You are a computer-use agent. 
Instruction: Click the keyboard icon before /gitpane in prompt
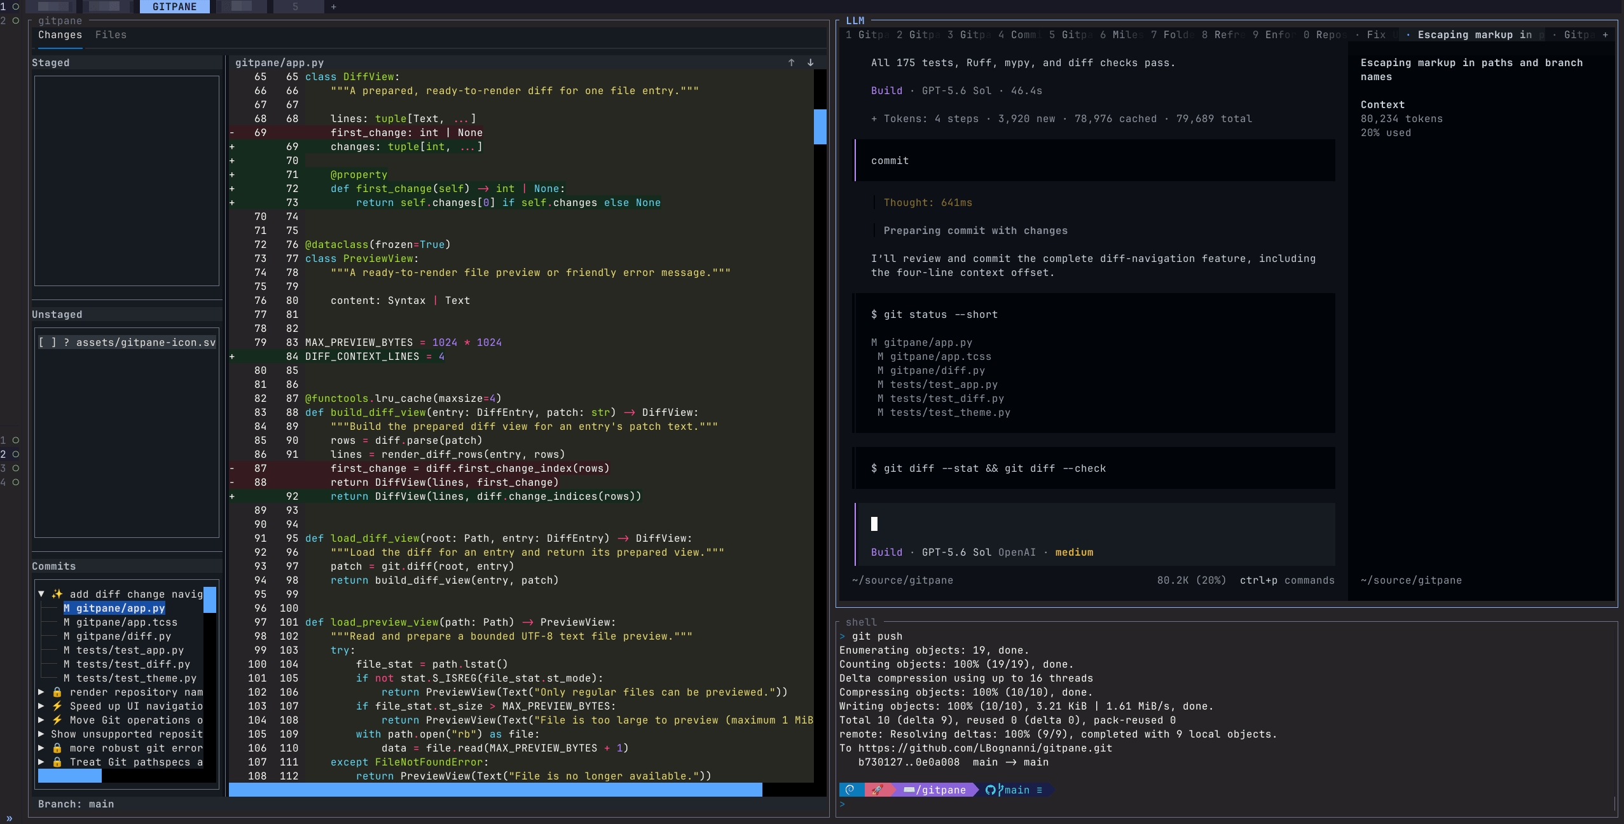(x=909, y=790)
